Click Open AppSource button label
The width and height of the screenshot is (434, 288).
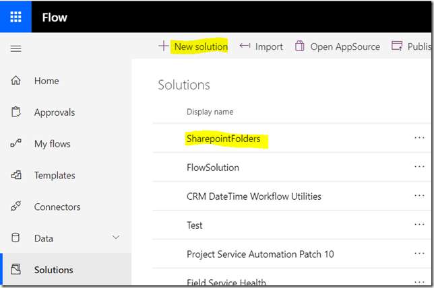[345, 46]
